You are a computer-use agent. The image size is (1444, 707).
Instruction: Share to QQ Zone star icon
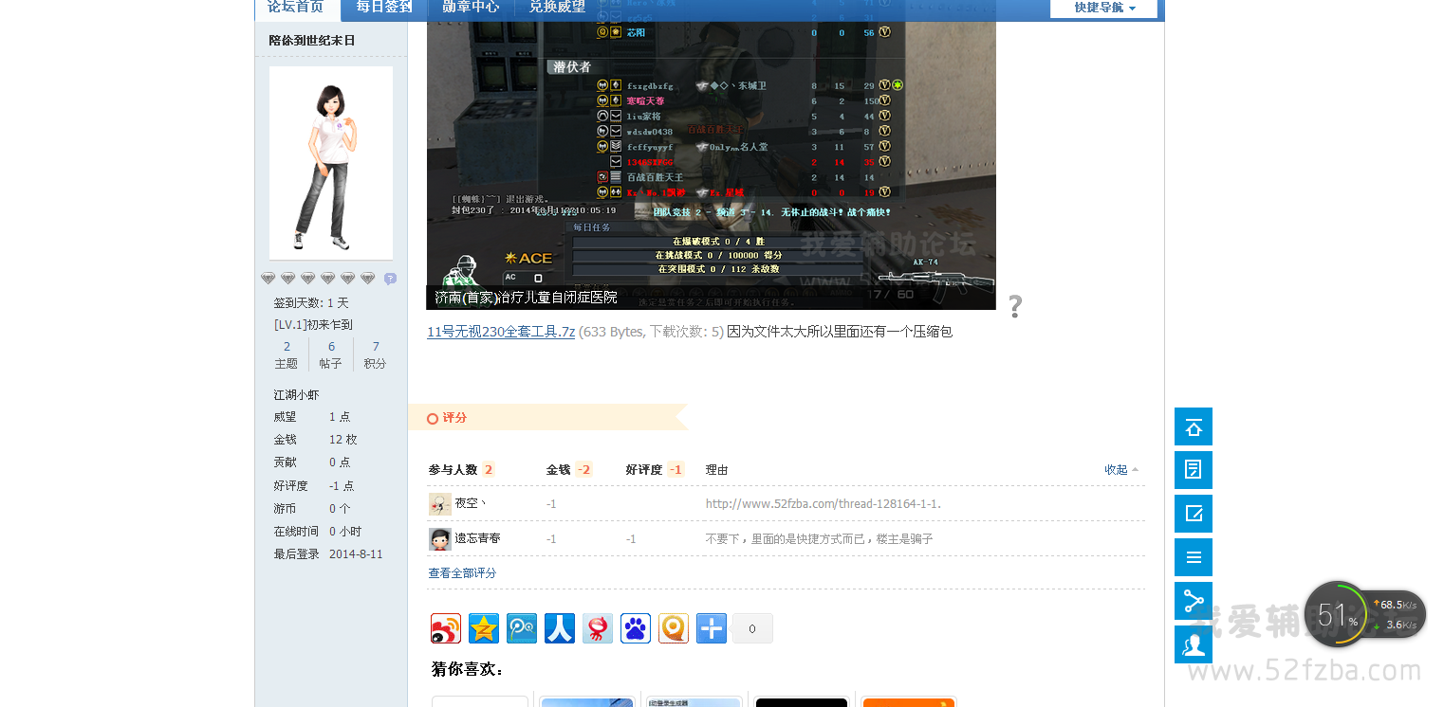[x=484, y=628]
